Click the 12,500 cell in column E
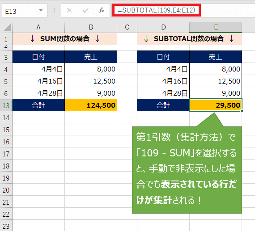 (216, 81)
